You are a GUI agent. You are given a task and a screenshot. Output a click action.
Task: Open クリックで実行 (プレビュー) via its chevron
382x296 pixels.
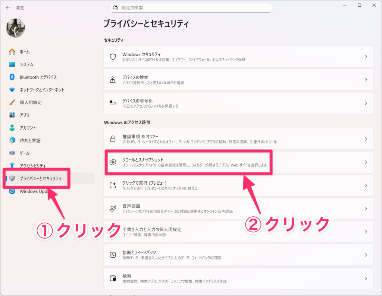[366, 185]
